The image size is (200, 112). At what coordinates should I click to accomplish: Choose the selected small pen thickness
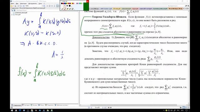pos(65,6)
